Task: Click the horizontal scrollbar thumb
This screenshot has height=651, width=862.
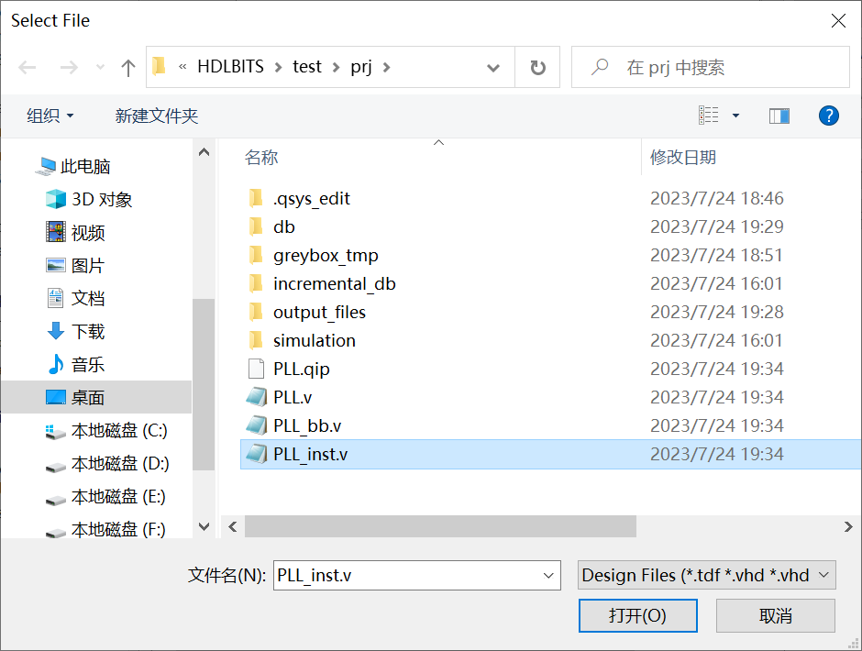Action: pyautogui.click(x=440, y=526)
